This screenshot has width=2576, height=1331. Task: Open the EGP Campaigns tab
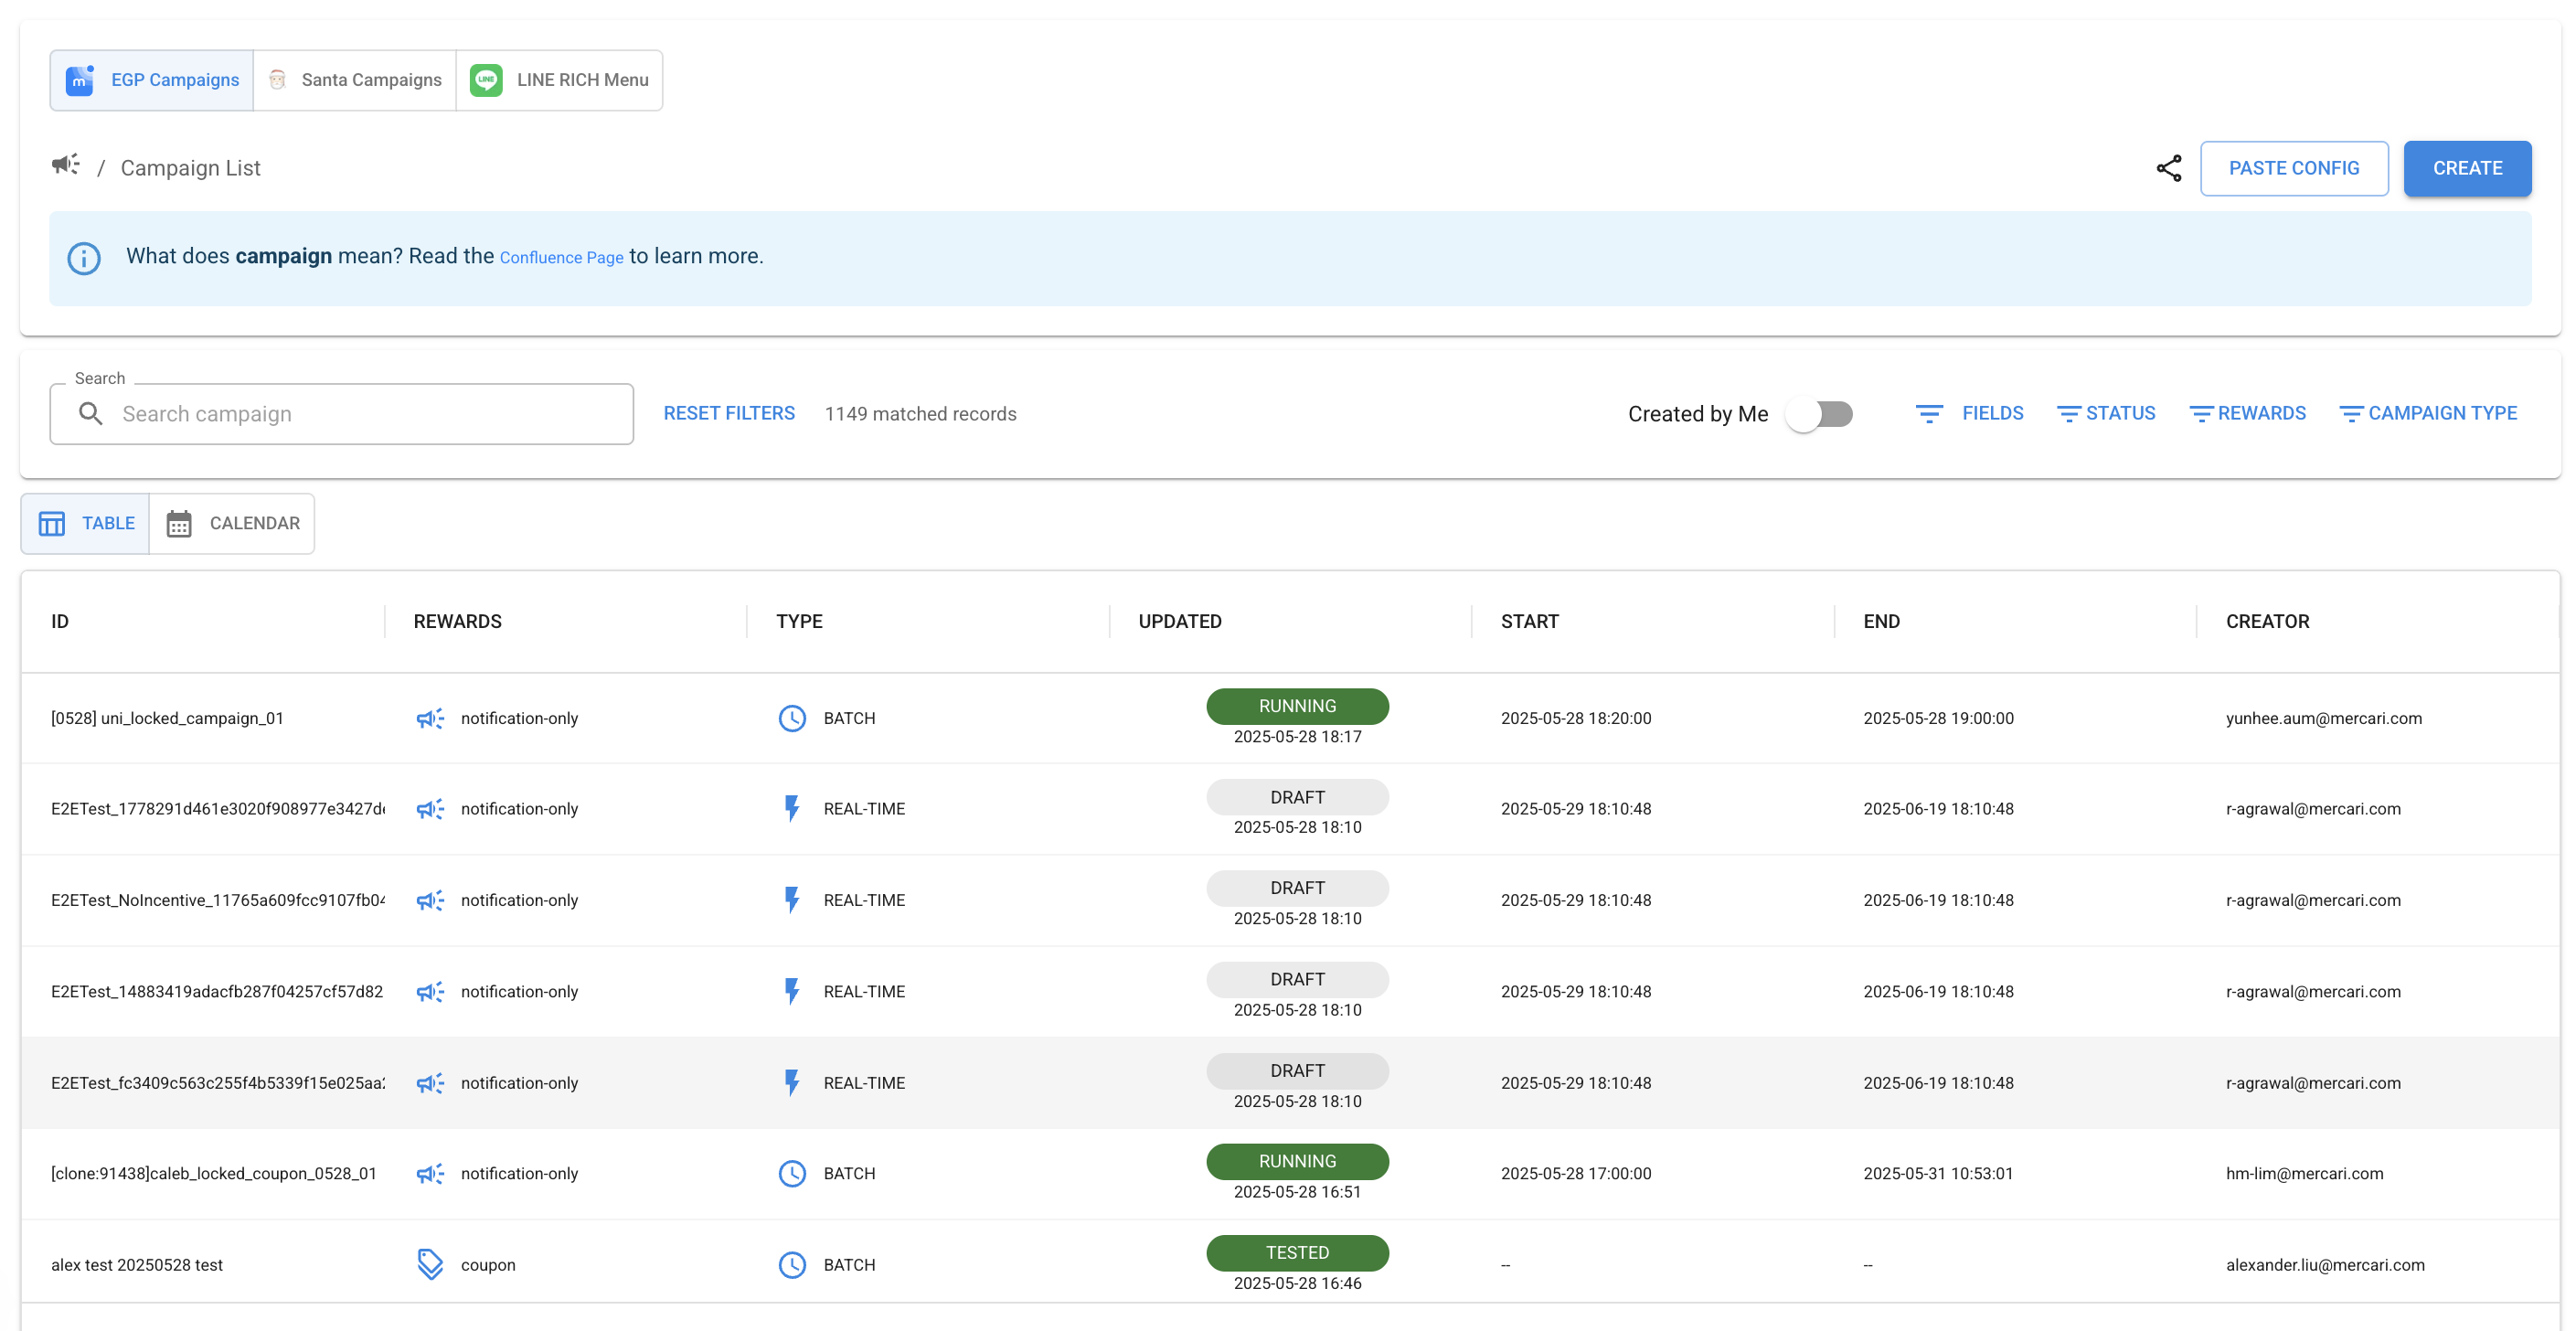click(152, 80)
